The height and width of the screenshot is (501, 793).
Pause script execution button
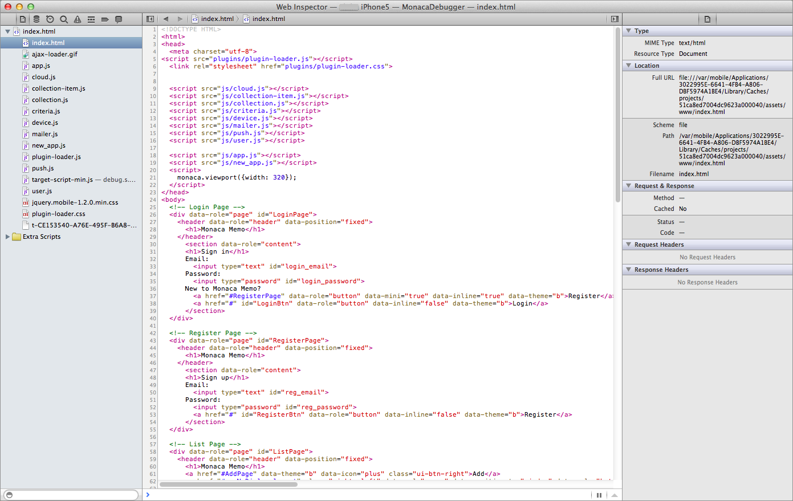599,495
